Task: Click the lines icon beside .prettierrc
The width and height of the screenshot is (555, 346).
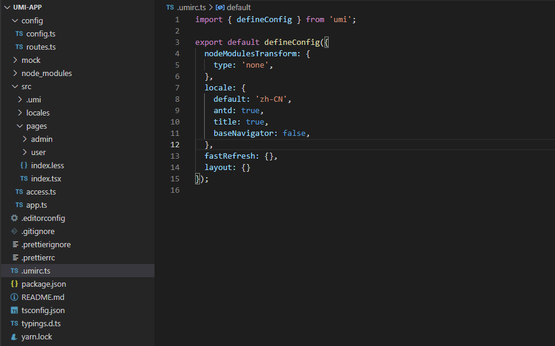Action: tap(15, 257)
